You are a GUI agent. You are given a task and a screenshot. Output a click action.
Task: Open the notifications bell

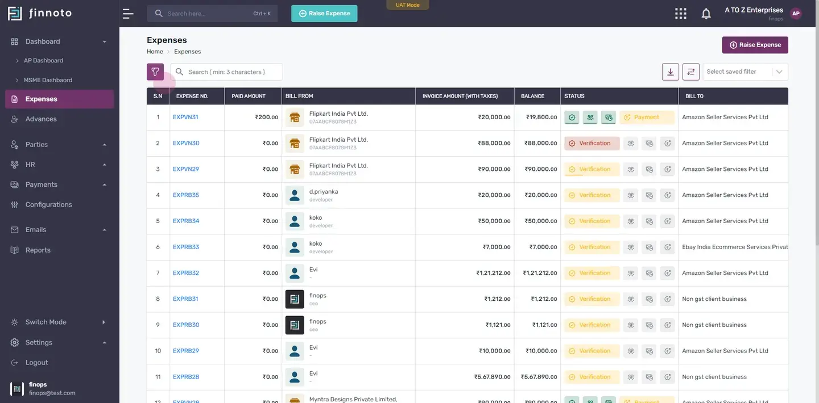pyautogui.click(x=706, y=14)
